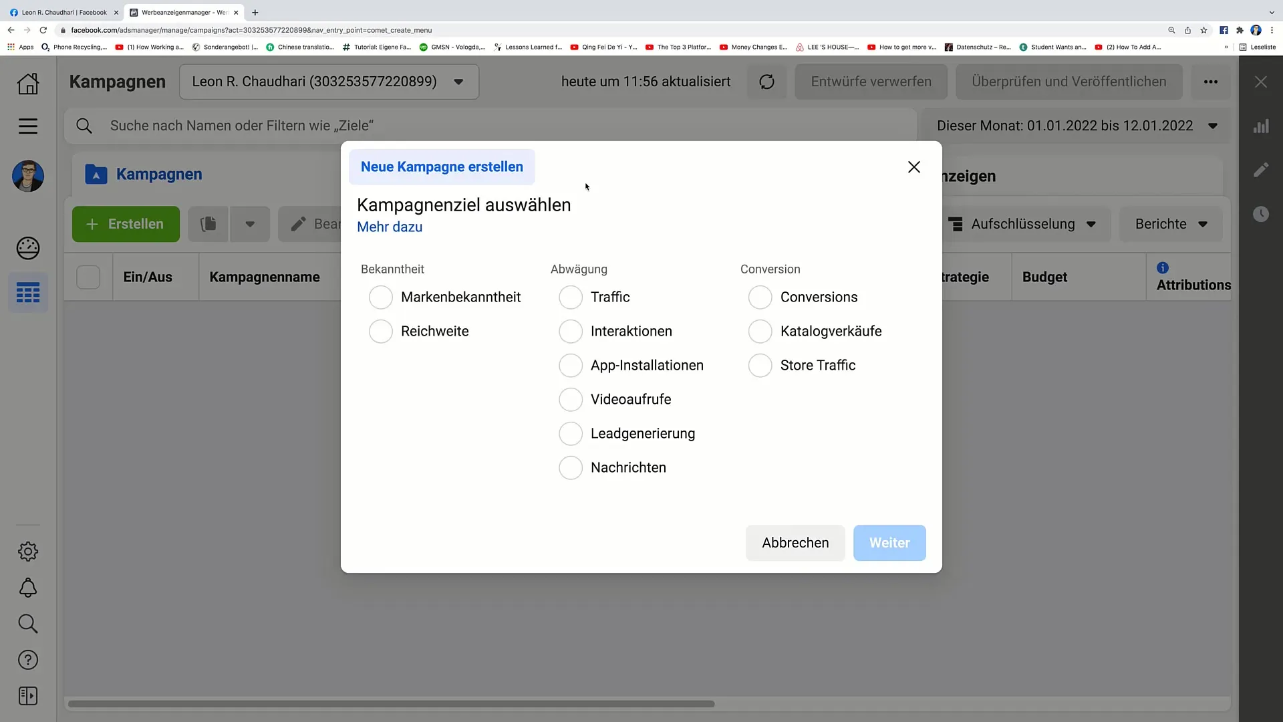Click the Einstellungen gear icon
The image size is (1283, 722).
click(28, 551)
